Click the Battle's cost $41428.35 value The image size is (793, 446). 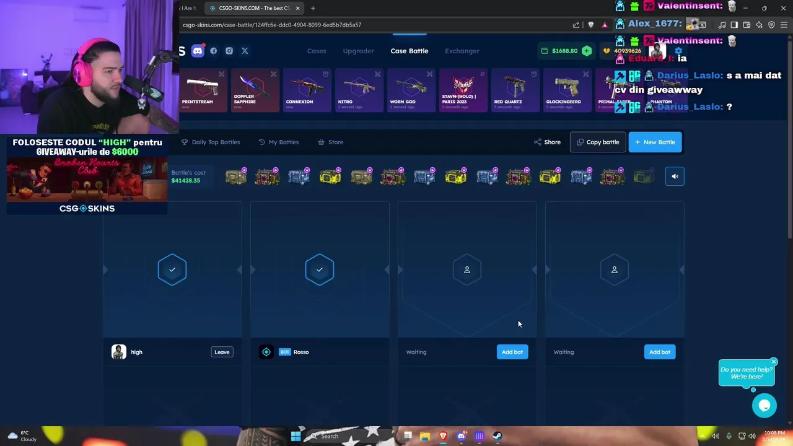pos(186,180)
